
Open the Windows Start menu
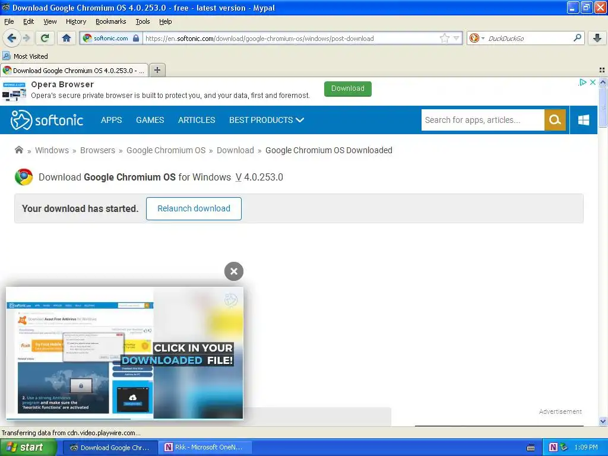tap(28, 448)
